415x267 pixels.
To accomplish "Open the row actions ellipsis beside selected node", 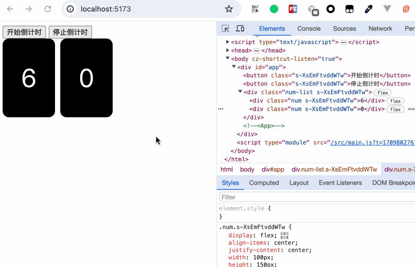I will click(x=221, y=109).
